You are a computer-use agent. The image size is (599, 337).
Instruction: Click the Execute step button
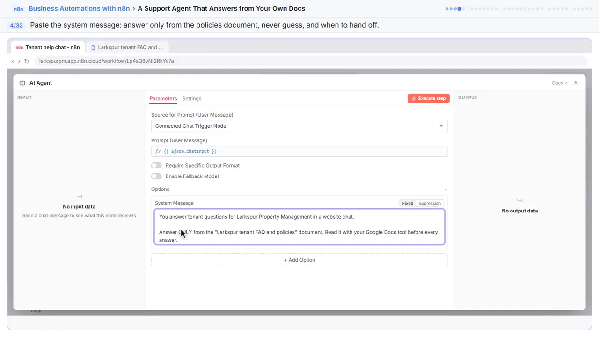point(429,98)
